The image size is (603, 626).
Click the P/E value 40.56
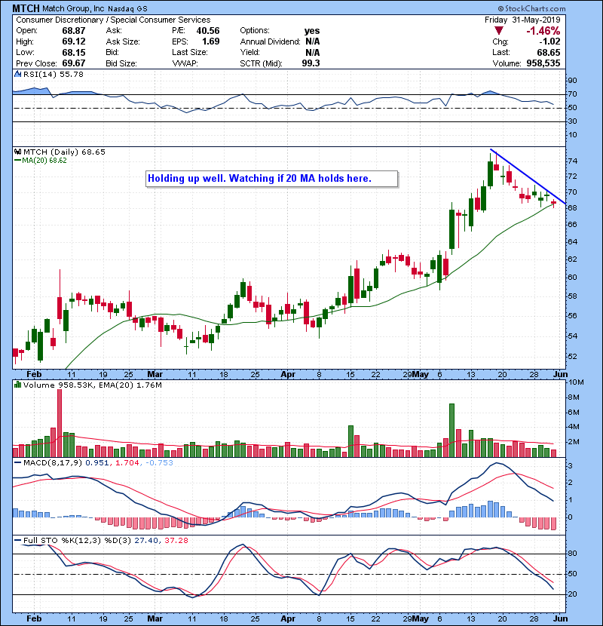pos(208,31)
